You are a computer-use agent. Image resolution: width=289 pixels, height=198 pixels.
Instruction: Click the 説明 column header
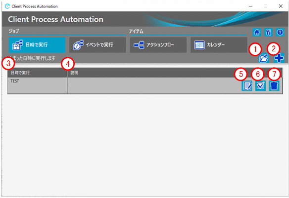click(175, 73)
